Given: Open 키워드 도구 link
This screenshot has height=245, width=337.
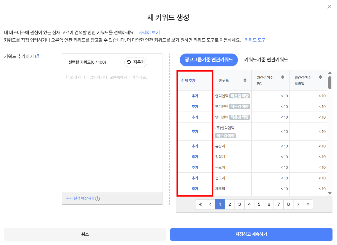Looking at the screenshot, I should click(255, 40).
